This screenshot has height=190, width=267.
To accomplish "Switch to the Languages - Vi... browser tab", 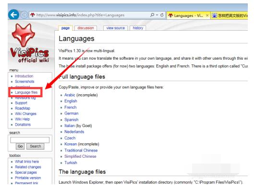I will click(188, 15).
